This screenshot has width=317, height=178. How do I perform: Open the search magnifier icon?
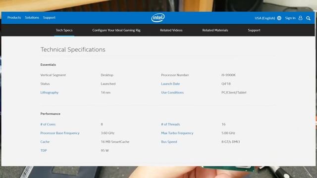tap(308, 18)
